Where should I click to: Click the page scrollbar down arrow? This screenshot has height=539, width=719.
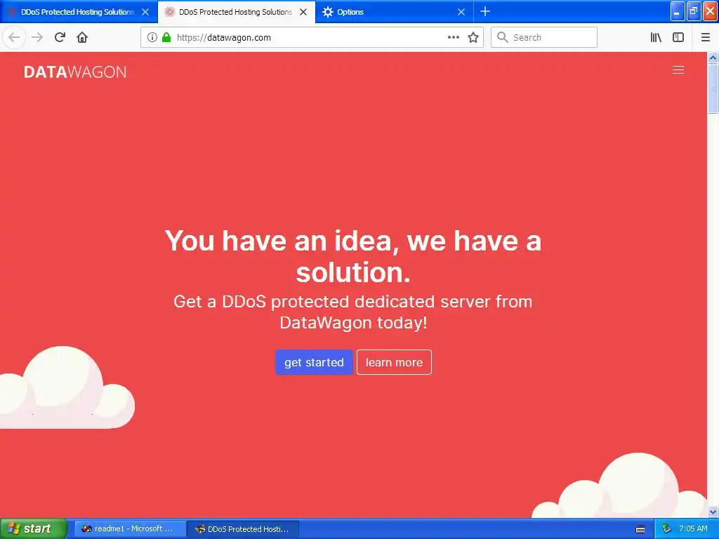(713, 512)
